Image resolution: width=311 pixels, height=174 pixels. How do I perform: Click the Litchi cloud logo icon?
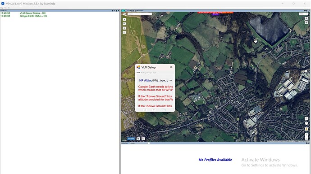[x=124, y=14]
